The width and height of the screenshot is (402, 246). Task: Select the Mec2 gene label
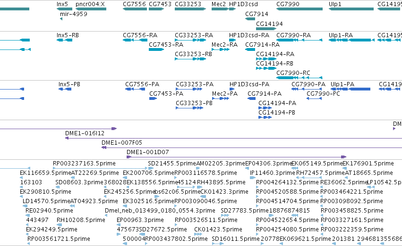point(219,4)
